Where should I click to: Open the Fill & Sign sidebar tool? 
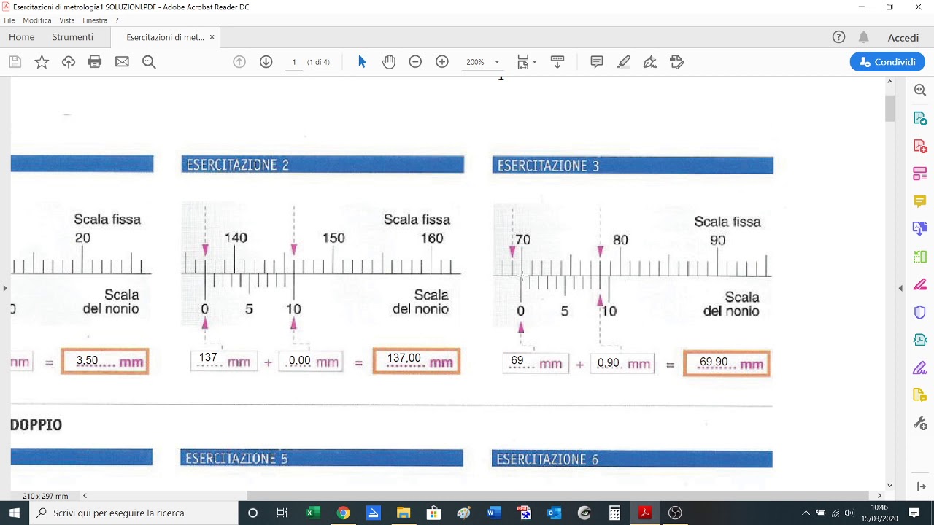pos(920,285)
